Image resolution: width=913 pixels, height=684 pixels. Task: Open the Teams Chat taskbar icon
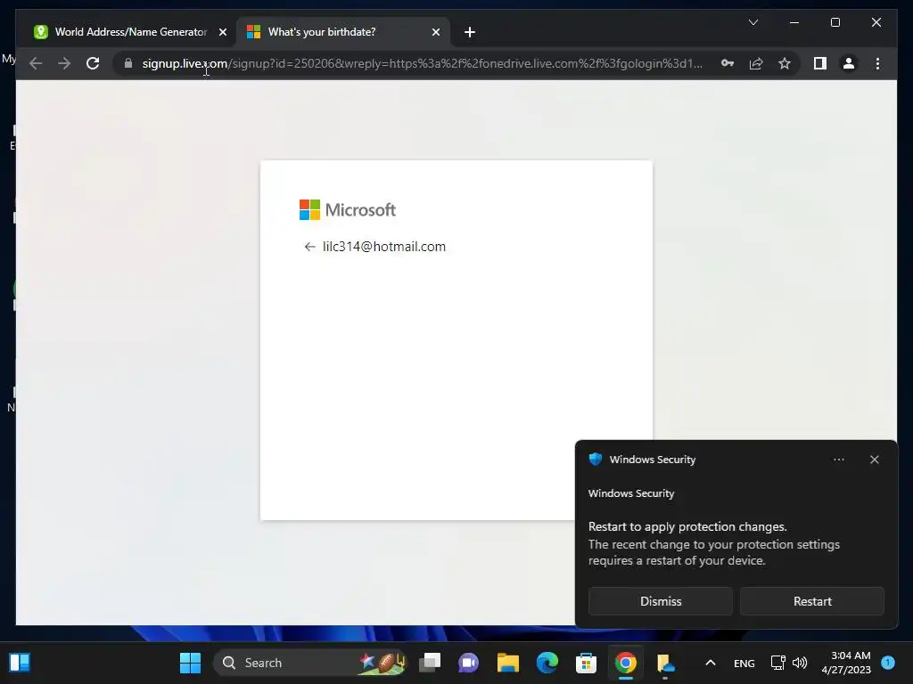tap(469, 663)
